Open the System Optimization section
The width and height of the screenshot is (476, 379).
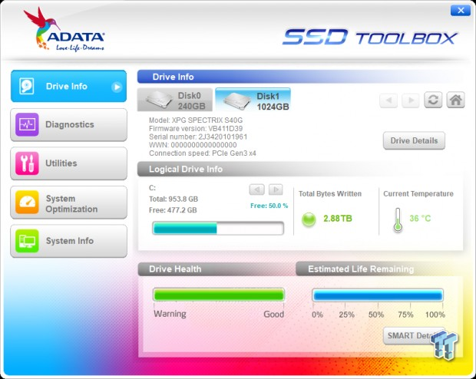(x=68, y=203)
